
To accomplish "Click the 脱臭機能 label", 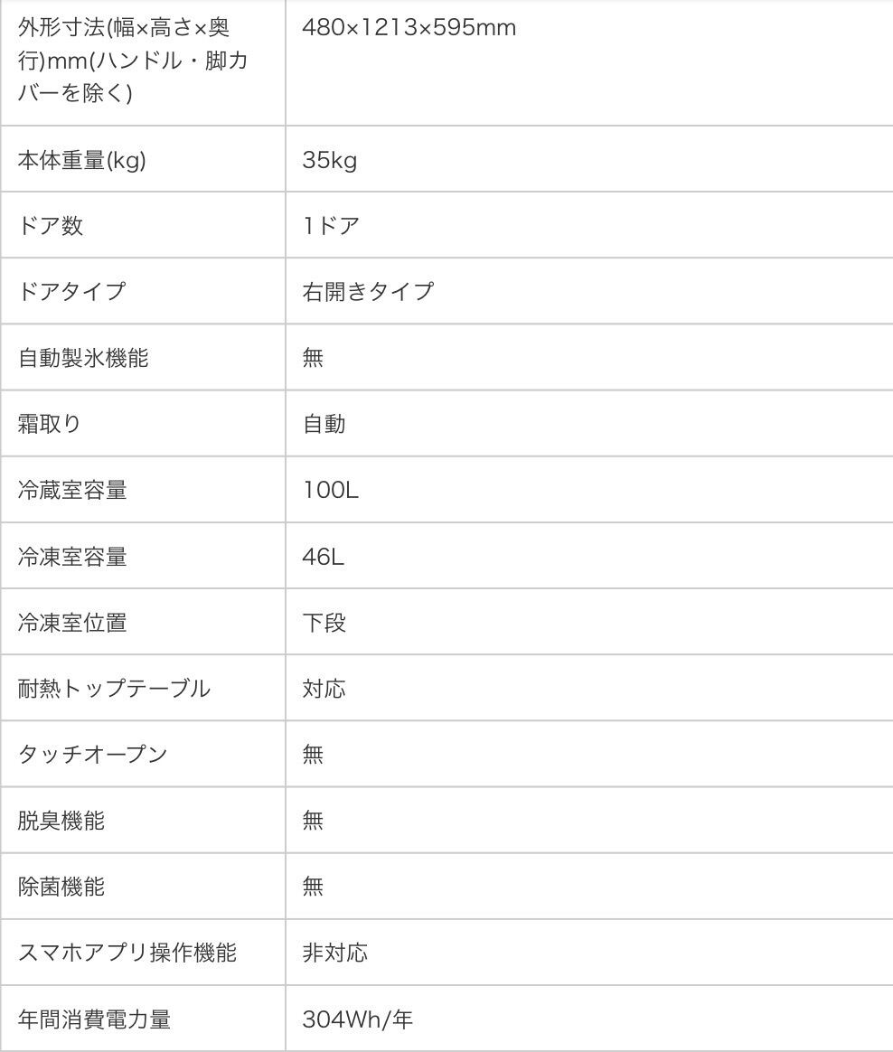I will (61, 821).
